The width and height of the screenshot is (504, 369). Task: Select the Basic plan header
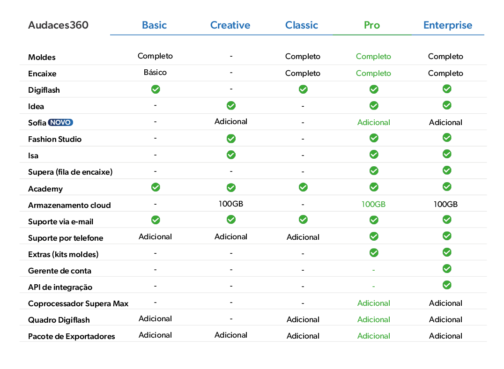pyautogui.click(x=154, y=25)
